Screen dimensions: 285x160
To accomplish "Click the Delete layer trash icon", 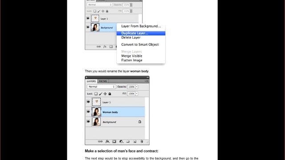I will click(142, 141).
